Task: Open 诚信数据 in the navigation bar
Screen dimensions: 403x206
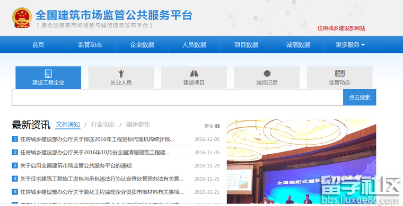Action: pyautogui.click(x=298, y=45)
